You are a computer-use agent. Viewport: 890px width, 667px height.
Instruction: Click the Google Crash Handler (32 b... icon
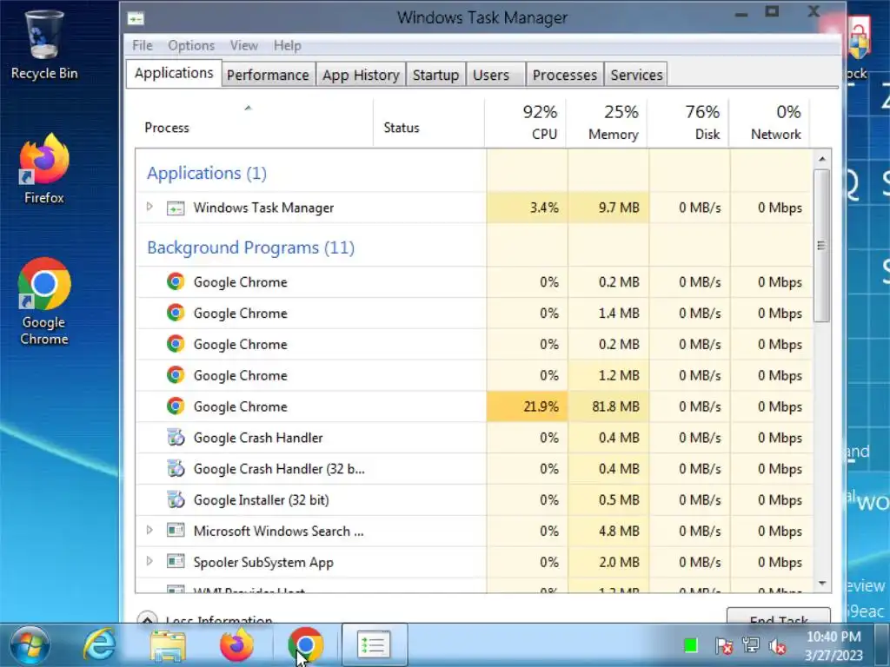[x=176, y=468]
